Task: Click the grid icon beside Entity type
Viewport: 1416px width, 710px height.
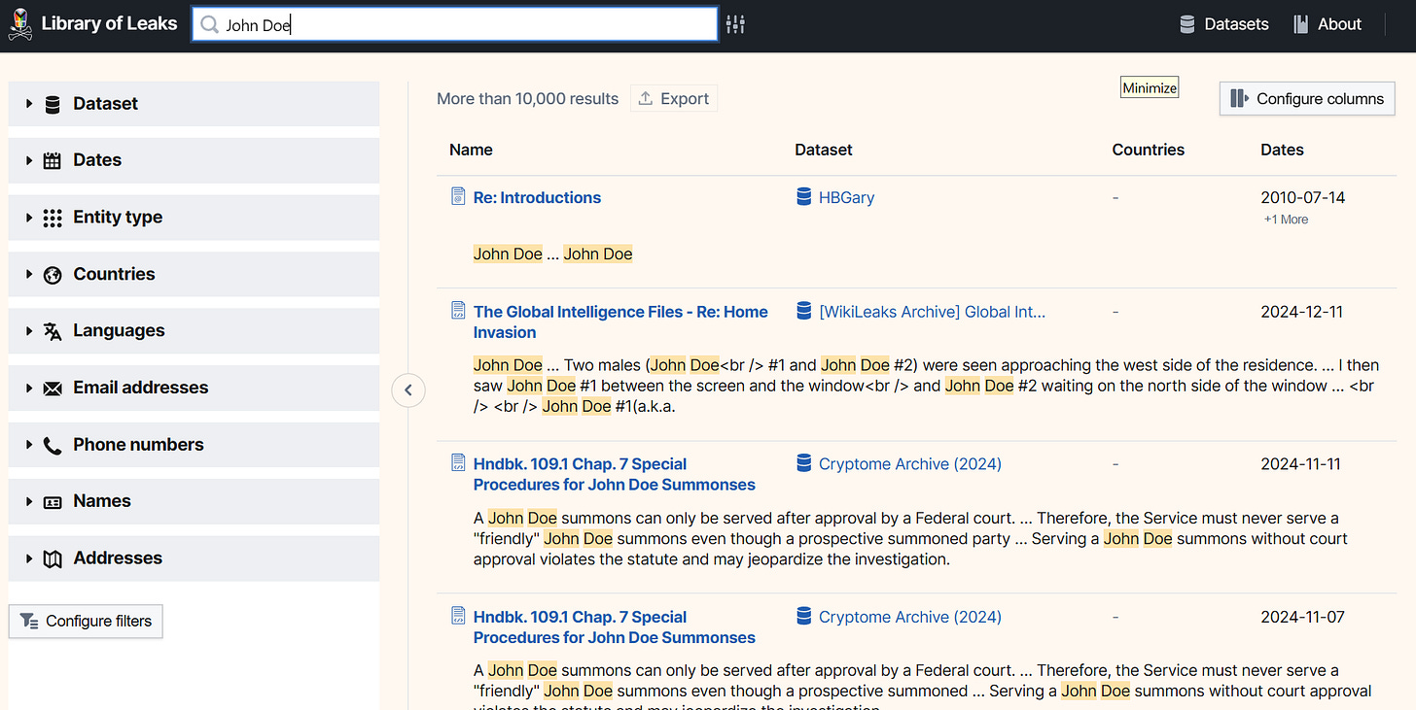Action: click(x=53, y=218)
